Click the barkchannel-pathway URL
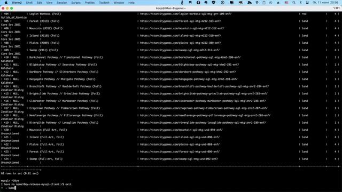Viewport: 342px width, 192px height. 190,57
